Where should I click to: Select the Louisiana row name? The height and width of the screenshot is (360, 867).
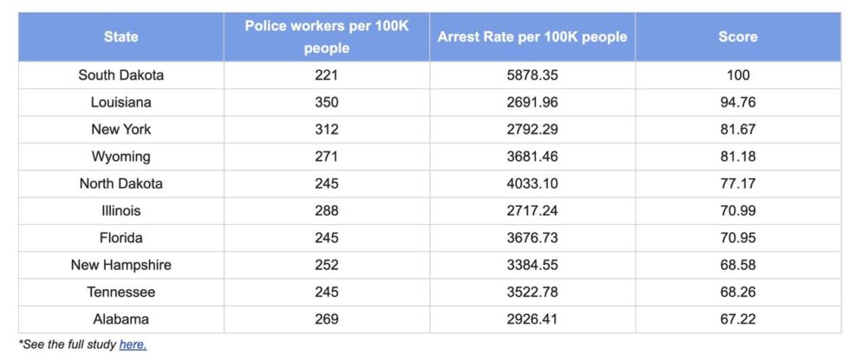(x=121, y=102)
